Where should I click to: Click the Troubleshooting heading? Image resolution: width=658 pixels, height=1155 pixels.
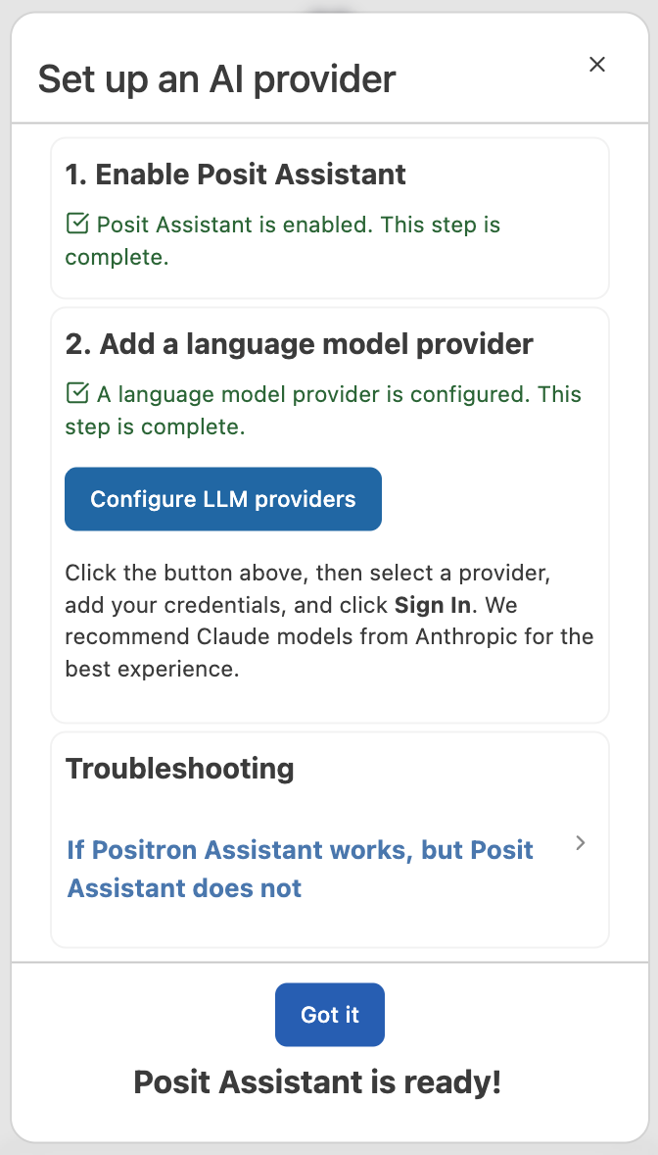pyautogui.click(x=179, y=769)
